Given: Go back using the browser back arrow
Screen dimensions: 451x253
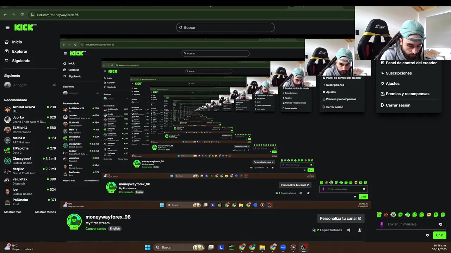Looking at the screenshot, I should (x=5, y=15).
